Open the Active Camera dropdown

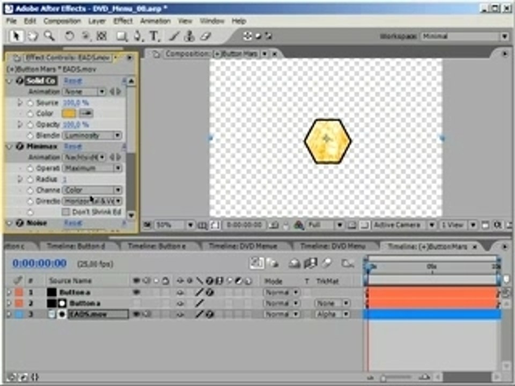click(x=404, y=225)
